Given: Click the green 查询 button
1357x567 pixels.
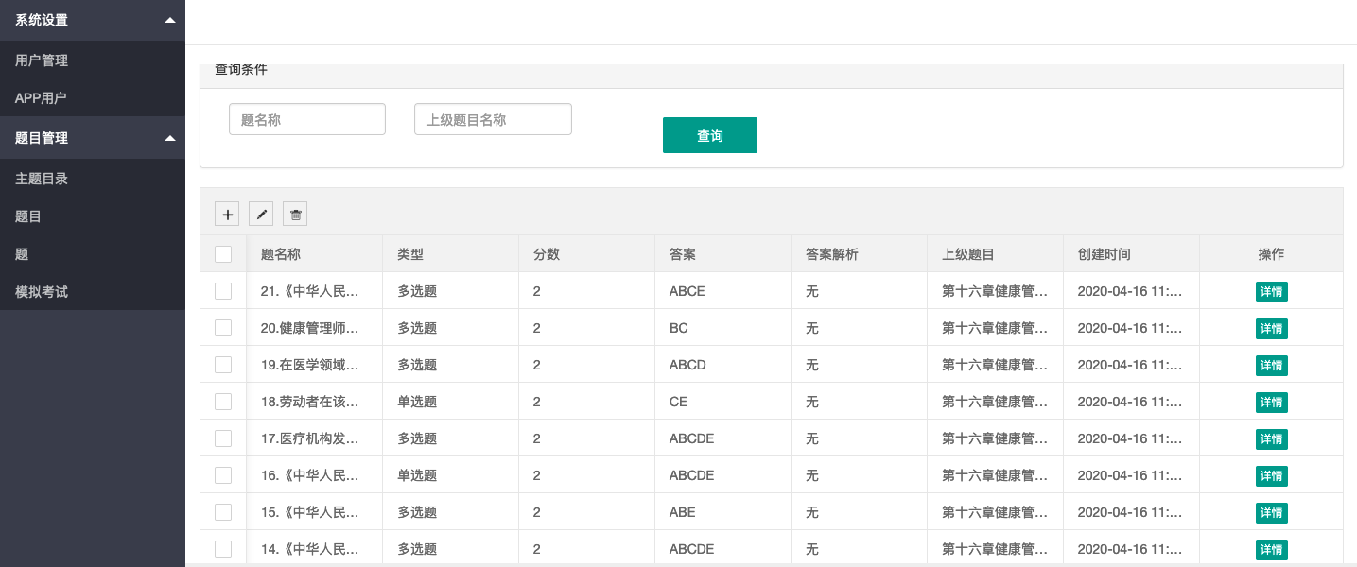Looking at the screenshot, I should [710, 135].
